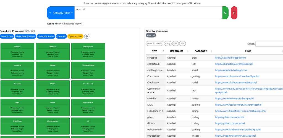Click the green search magnifier icon

tap(226, 13)
